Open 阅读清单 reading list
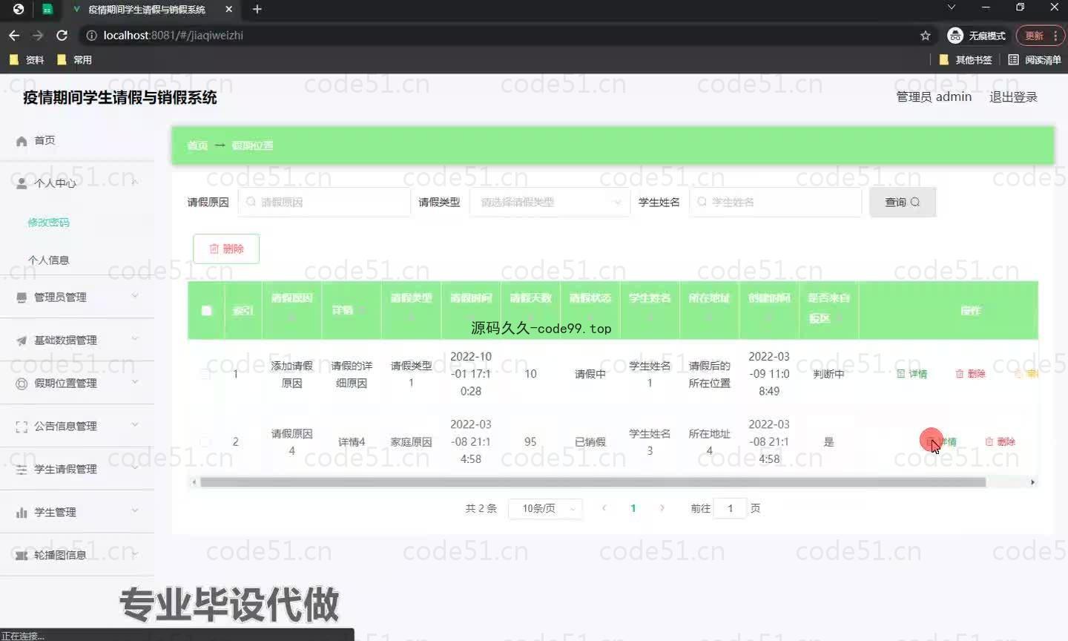 tap(1035, 60)
